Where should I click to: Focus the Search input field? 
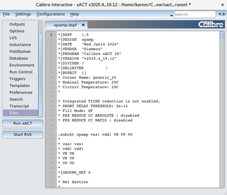coord(195,14)
